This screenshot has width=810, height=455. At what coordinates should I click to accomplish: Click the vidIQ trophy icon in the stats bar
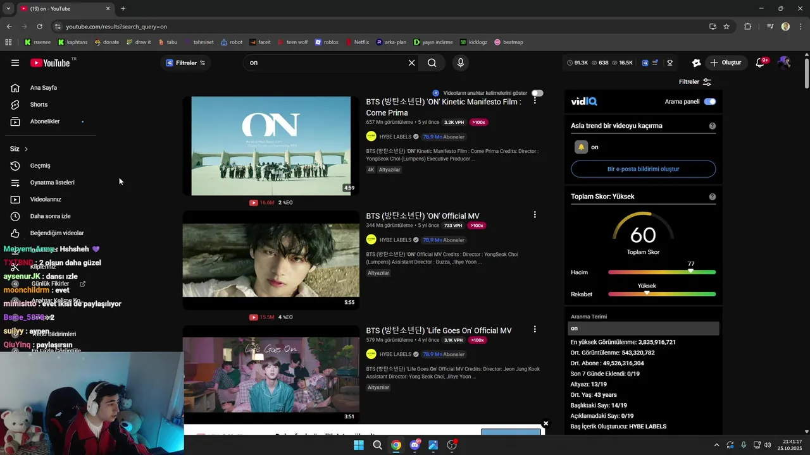(x=670, y=63)
